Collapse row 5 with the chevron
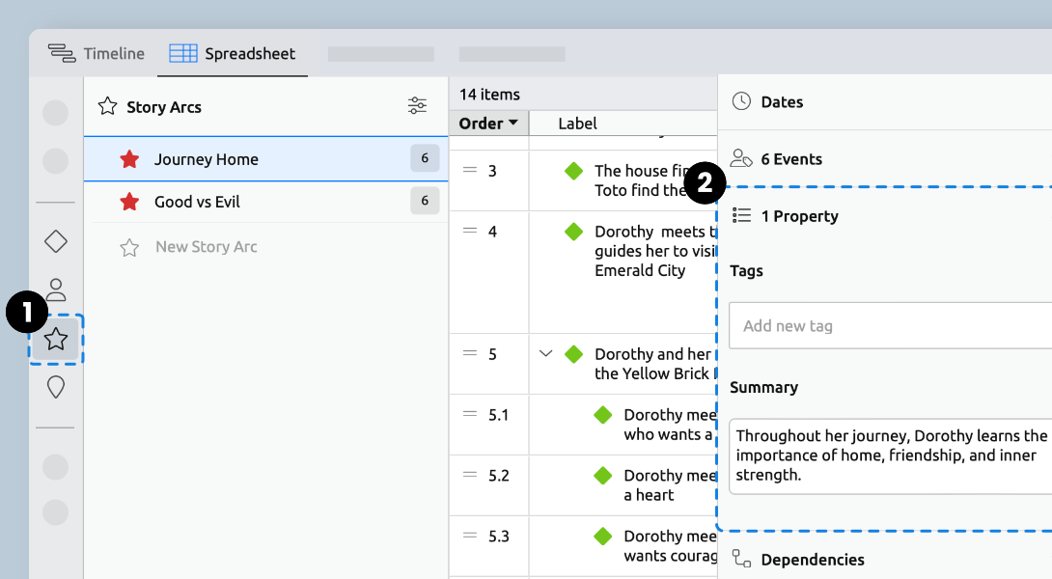 (545, 353)
